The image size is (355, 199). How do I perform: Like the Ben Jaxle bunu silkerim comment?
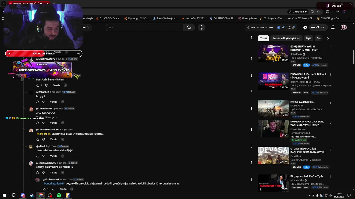(38, 85)
